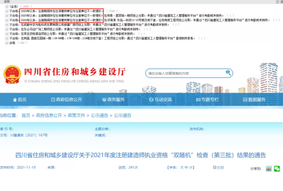The width and height of the screenshot is (283, 191).
Task: Uncheck the 合格 filter checkbox
Action: point(7,43)
